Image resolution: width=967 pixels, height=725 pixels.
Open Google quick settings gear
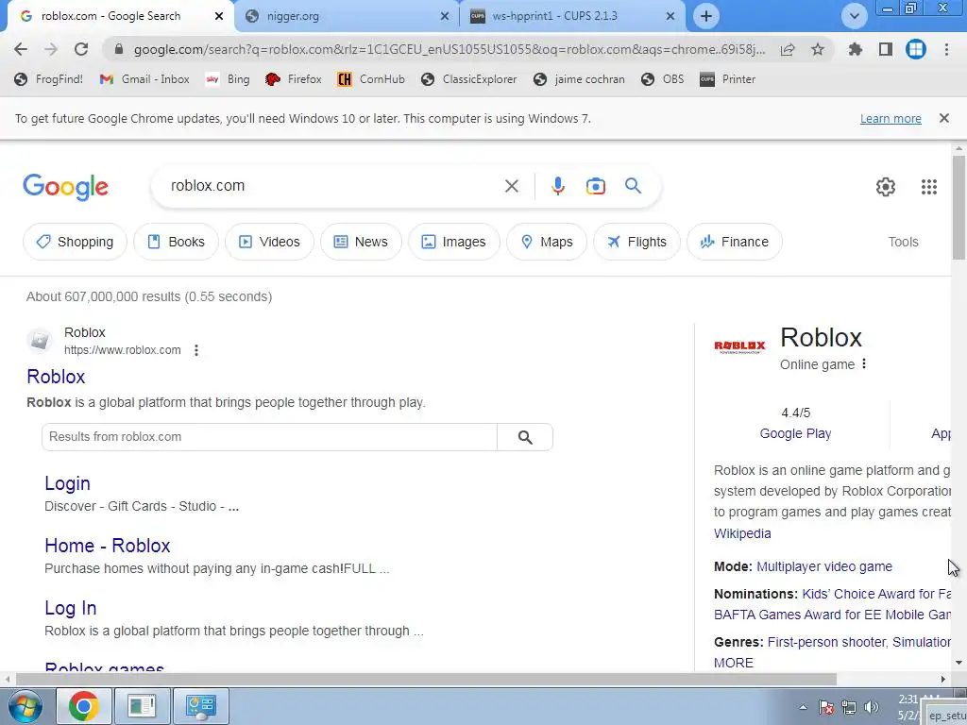tap(886, 187)
